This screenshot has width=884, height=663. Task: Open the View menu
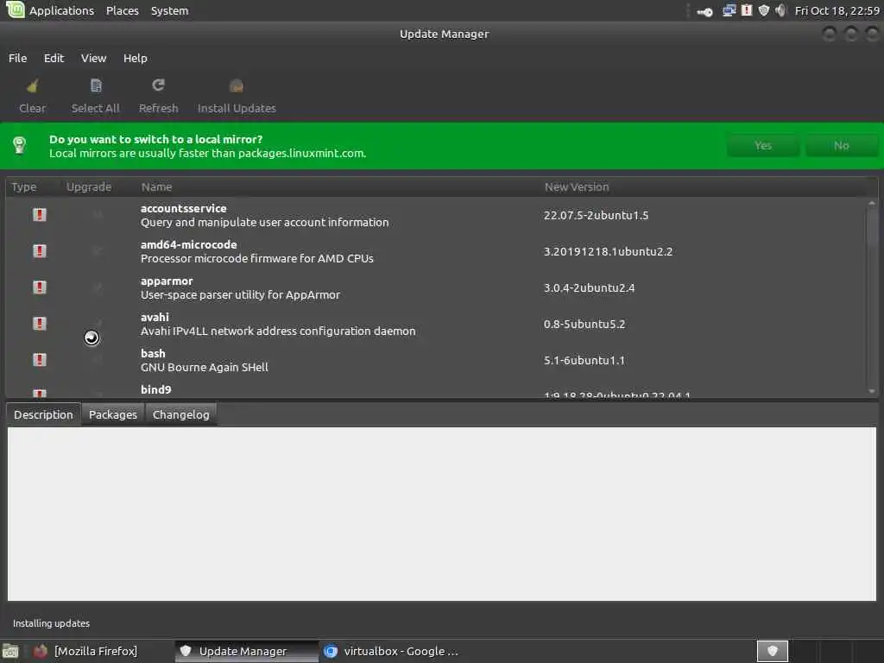point(93,58)
